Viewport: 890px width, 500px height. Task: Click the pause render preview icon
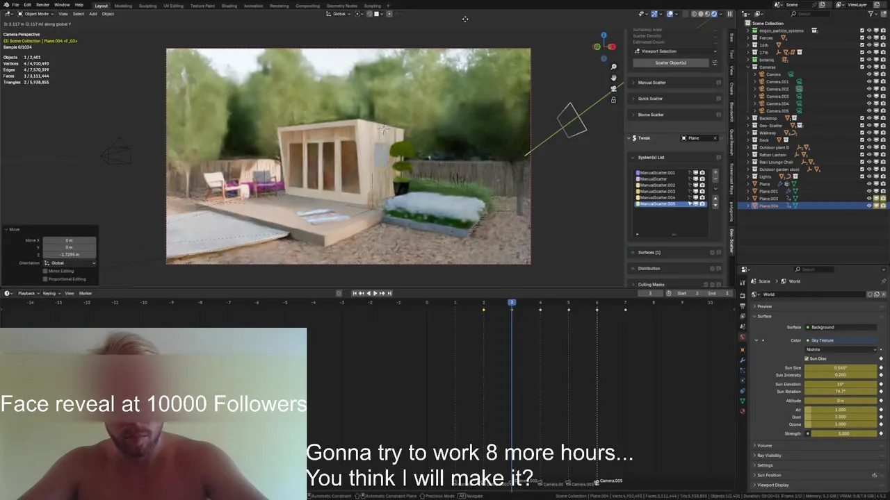coord(729,14)
